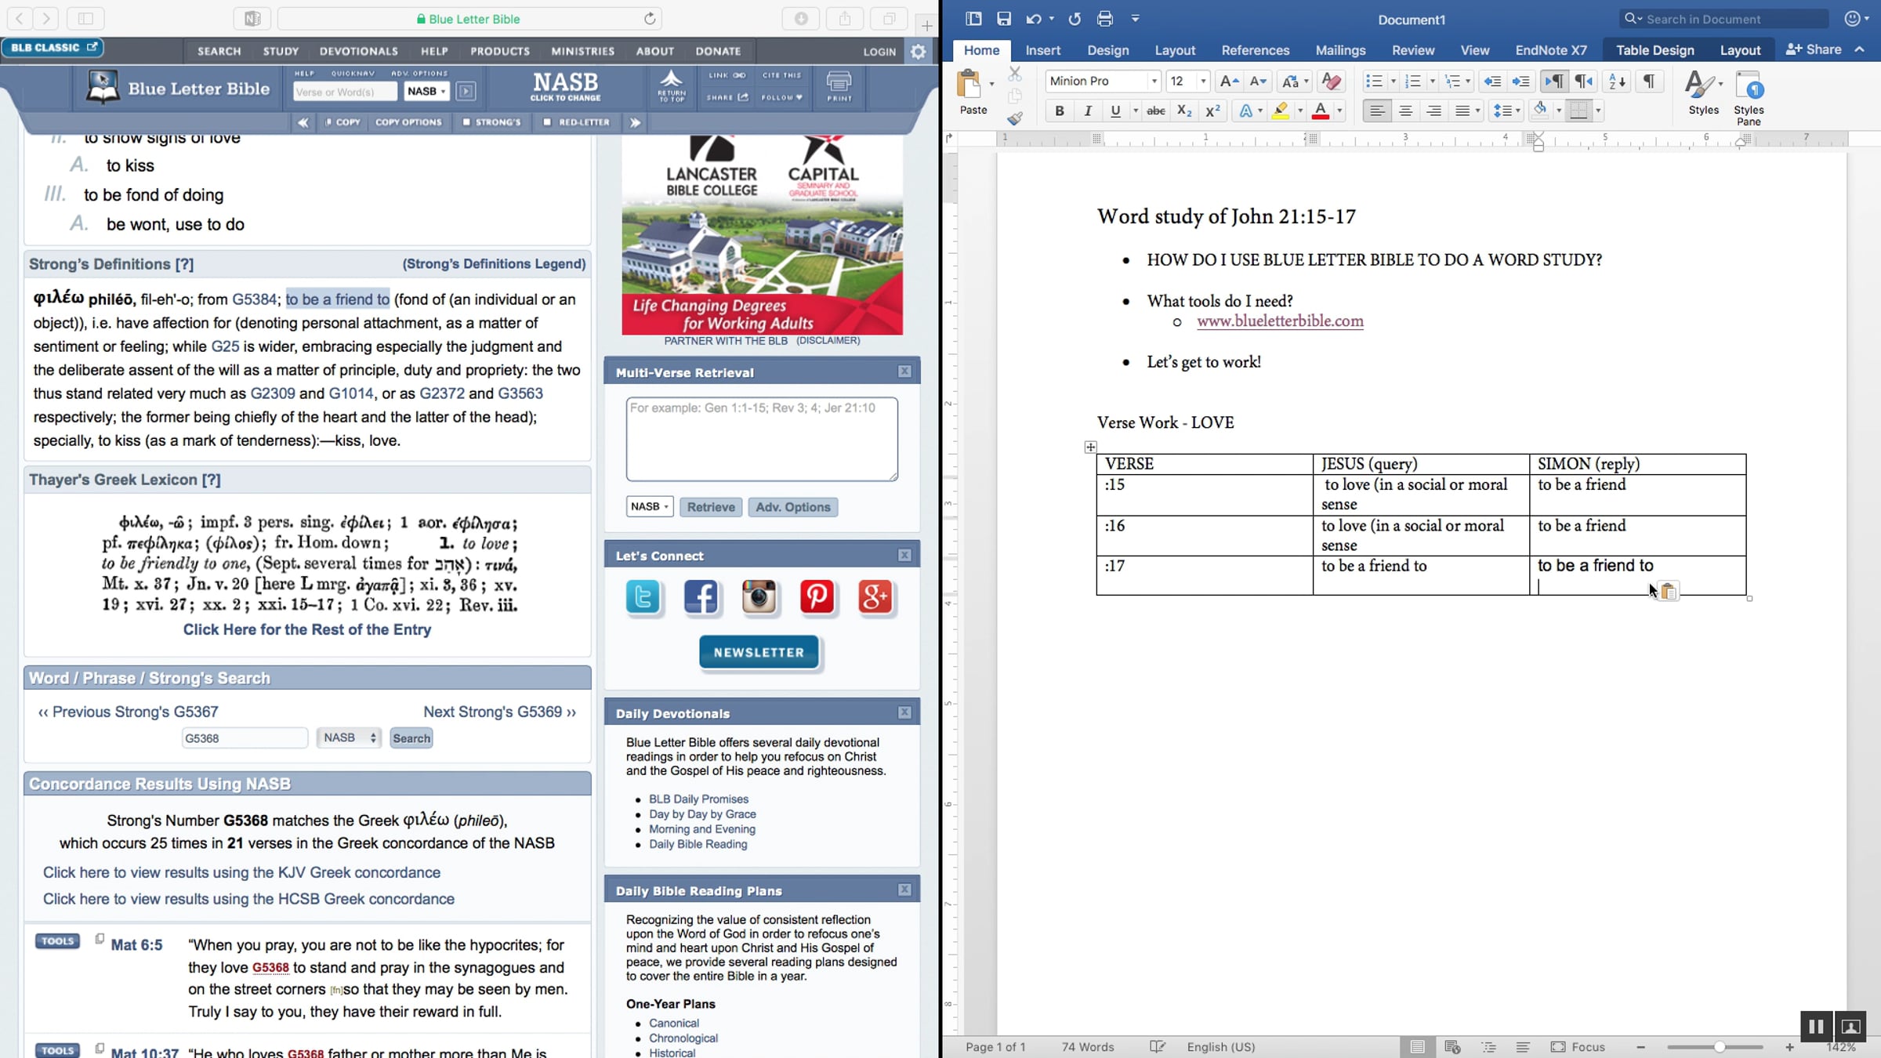Click the Clear Formatting eraser icon
This screenshot has height=1058, width=1881.
1331,81
